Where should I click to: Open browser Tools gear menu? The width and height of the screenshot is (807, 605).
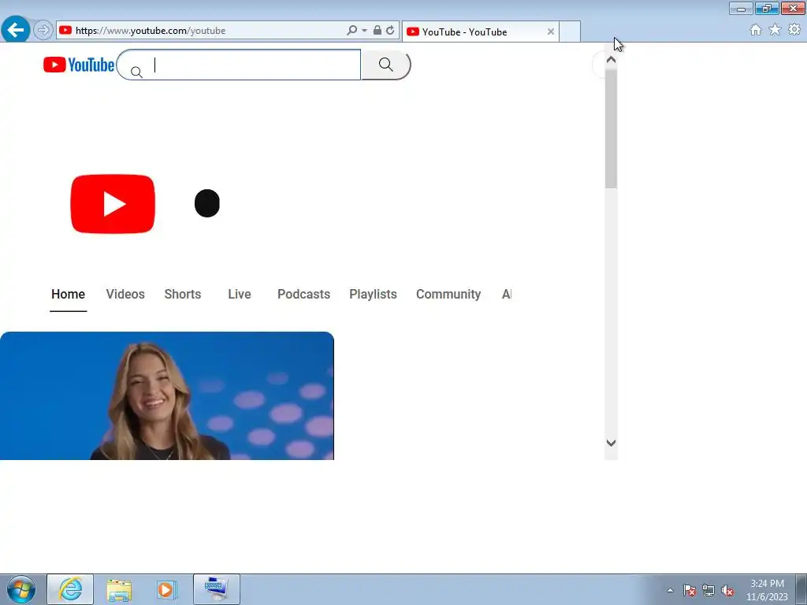(x=794, y=30)
